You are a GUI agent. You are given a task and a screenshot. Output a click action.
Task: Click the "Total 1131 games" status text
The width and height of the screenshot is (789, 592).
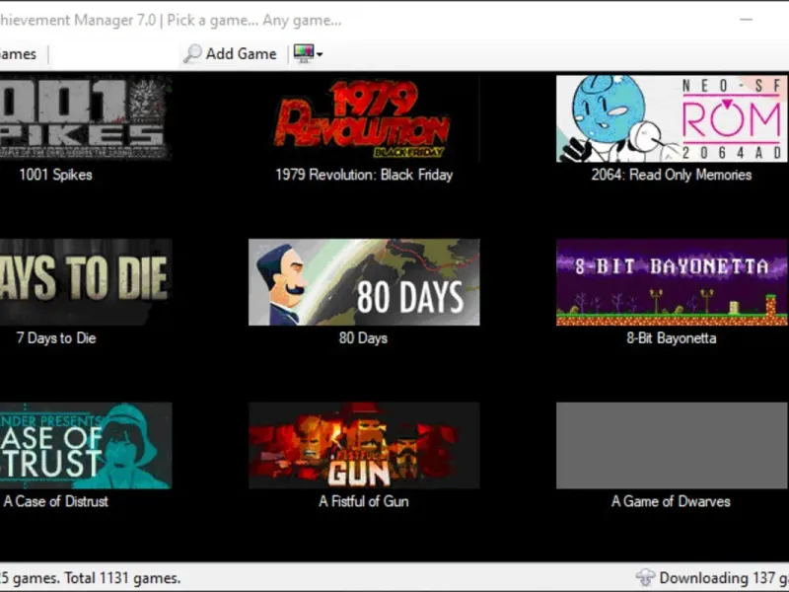(x=122, y=578)
